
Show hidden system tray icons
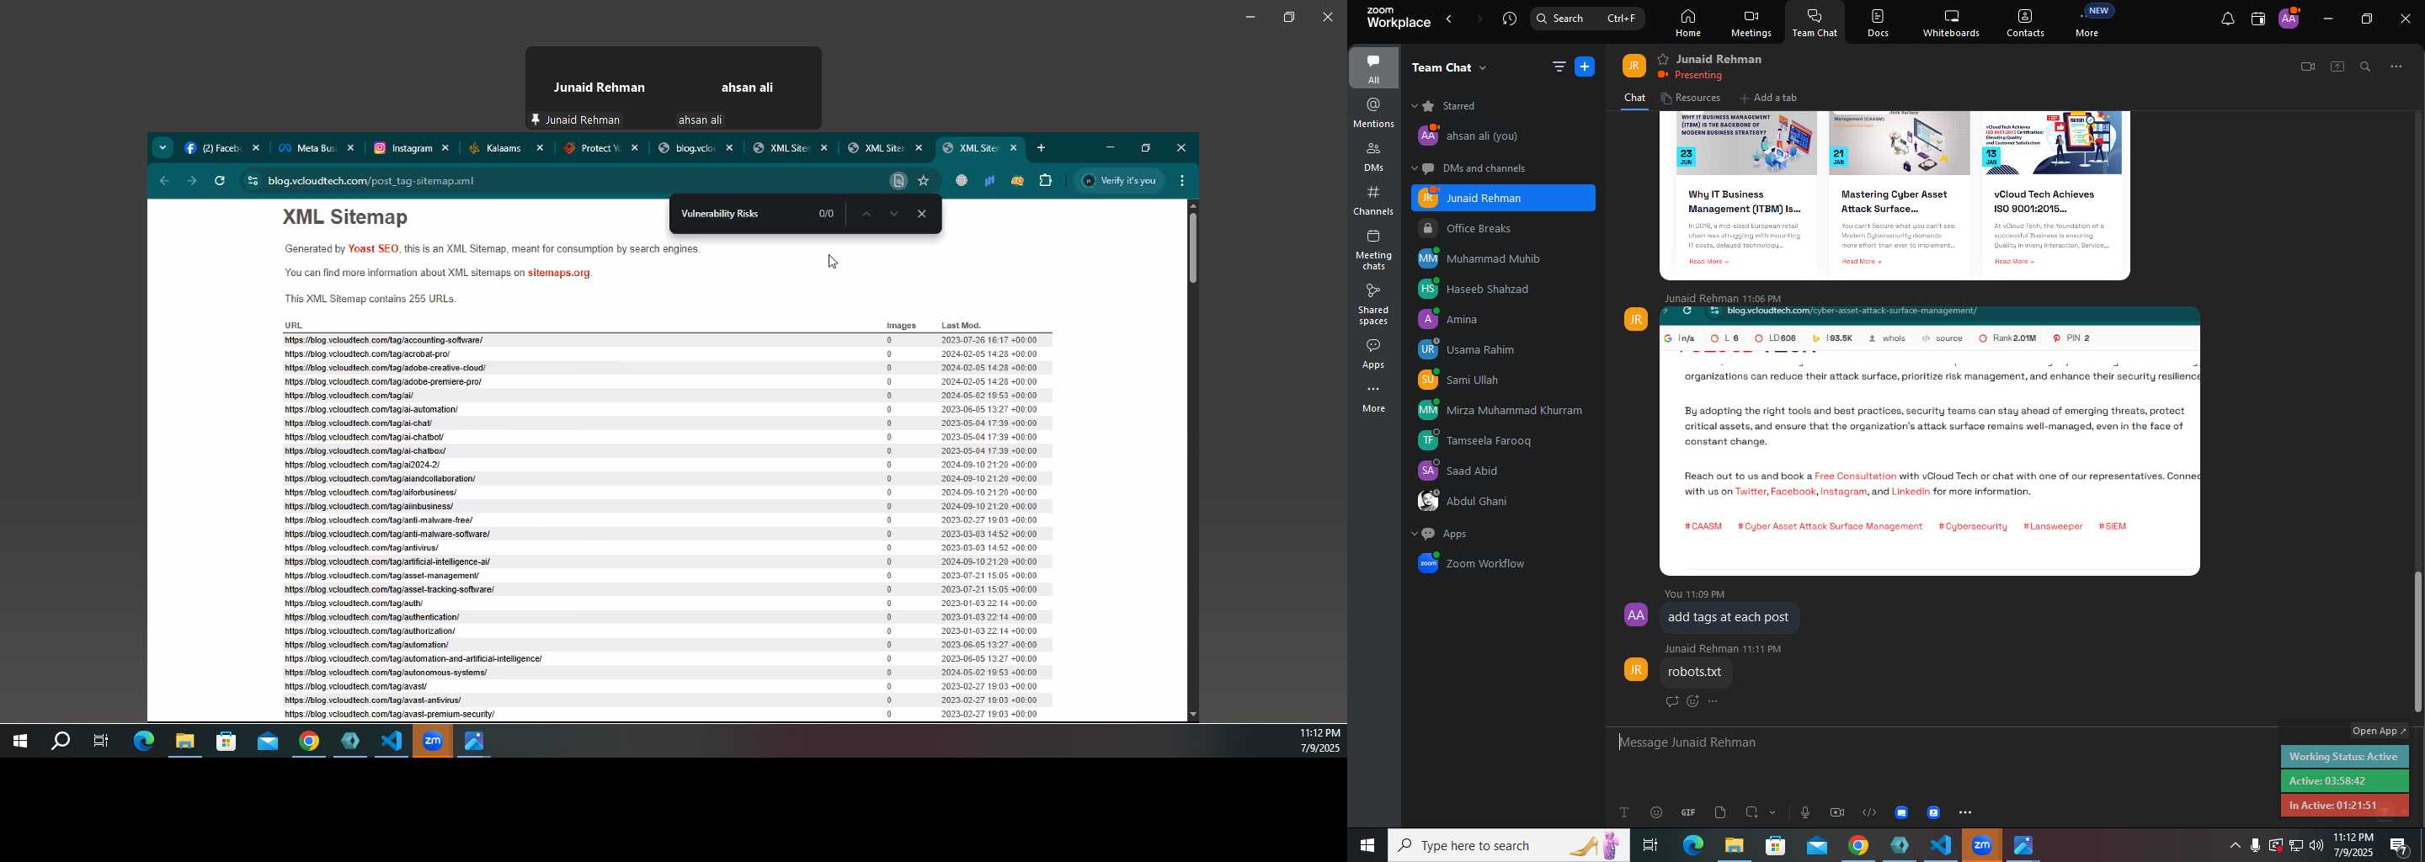[x=2234, y=846]
